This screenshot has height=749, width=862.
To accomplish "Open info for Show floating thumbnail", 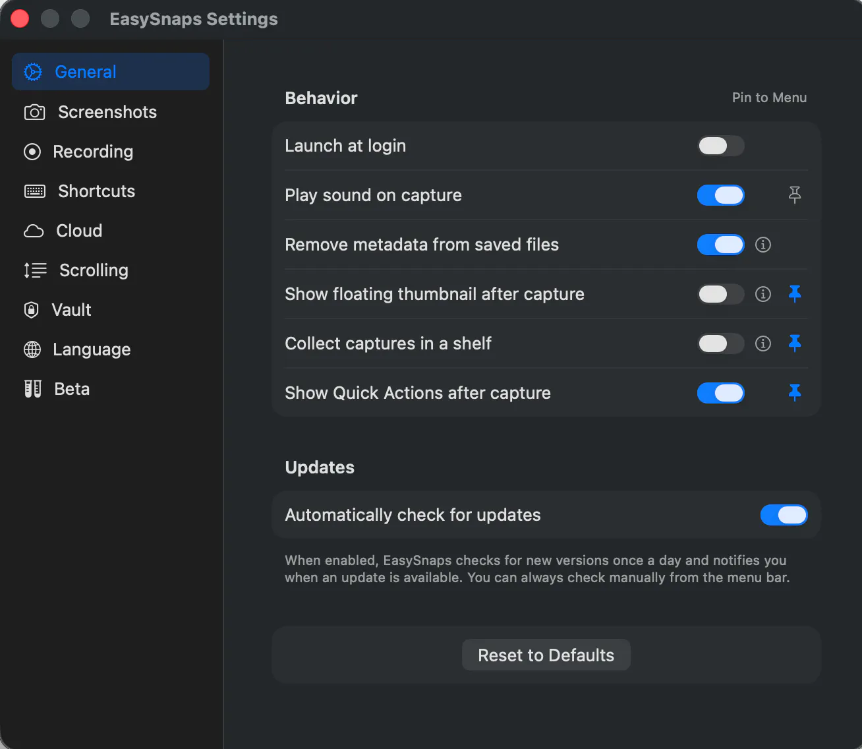I will tap(763, 294).
